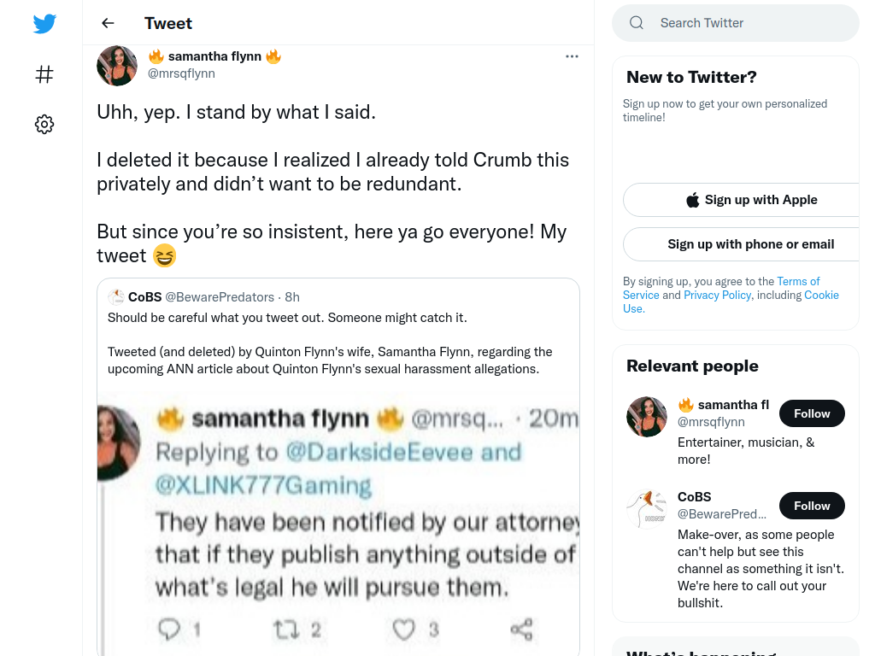Follow CoBS in Relevant people
The height and width of the screenshot is (656, 875).
pos(812,506)
